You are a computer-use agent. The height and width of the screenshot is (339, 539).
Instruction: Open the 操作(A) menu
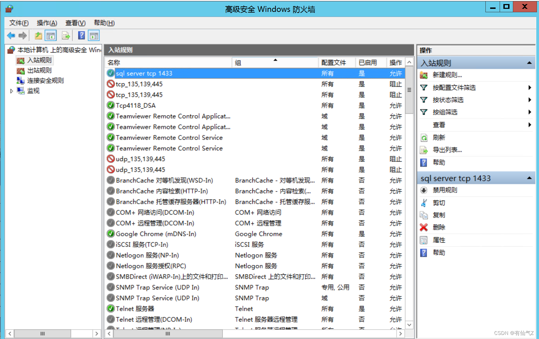(47, 23)
